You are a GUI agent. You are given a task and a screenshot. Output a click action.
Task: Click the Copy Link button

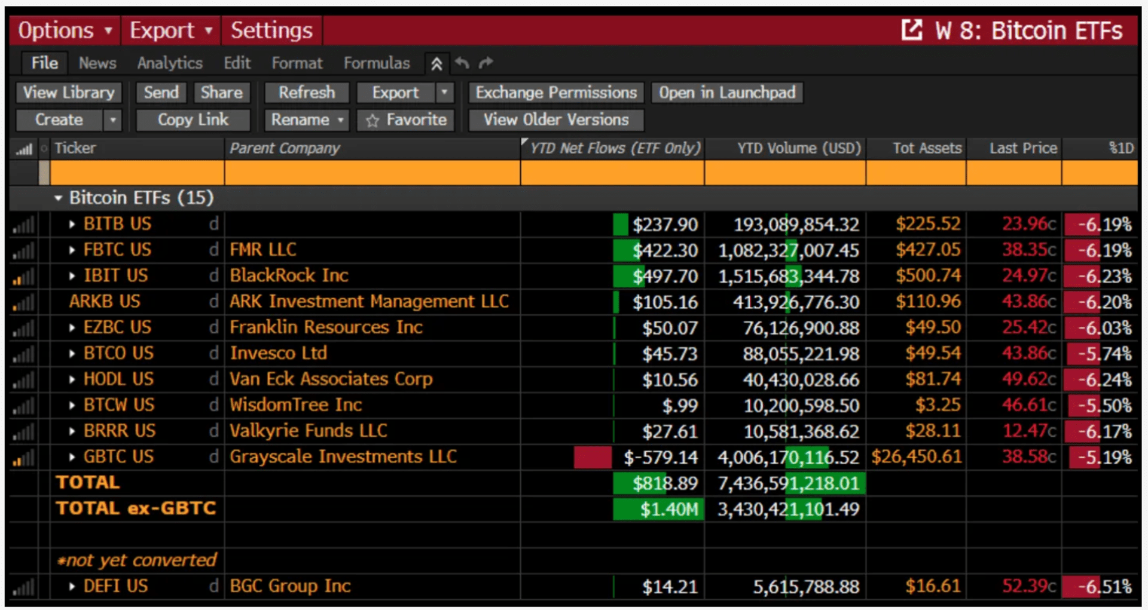pos(193,120)
